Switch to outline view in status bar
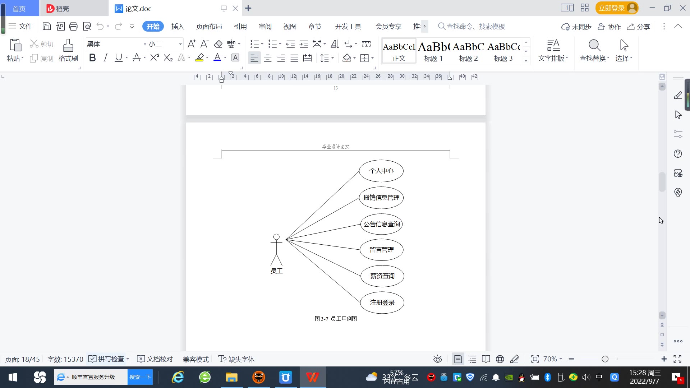Viewport: 690px width, 388px height. tap(472, 359)
